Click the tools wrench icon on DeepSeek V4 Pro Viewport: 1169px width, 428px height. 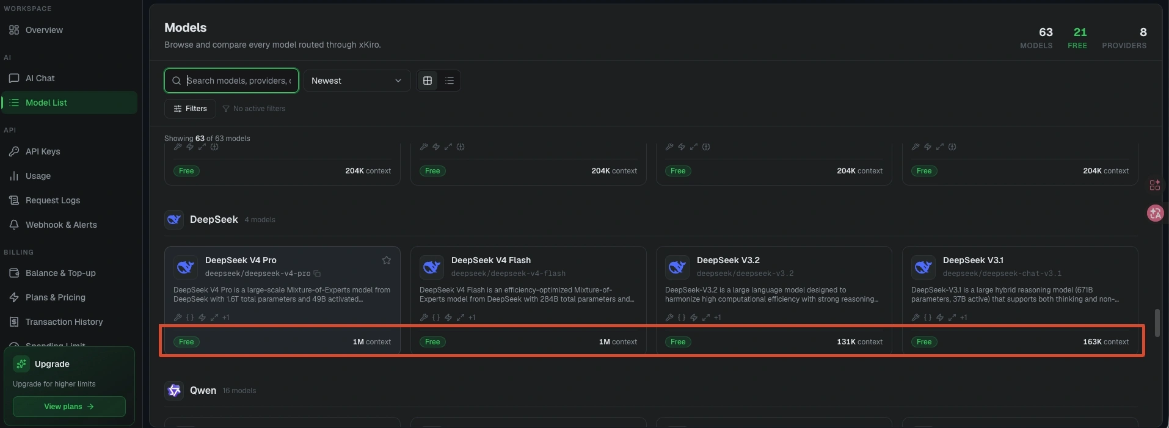point(178,317)
